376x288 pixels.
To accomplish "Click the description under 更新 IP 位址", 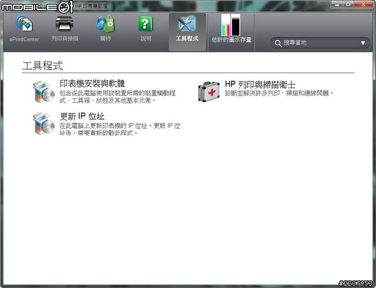I will (x=120, y=129).
